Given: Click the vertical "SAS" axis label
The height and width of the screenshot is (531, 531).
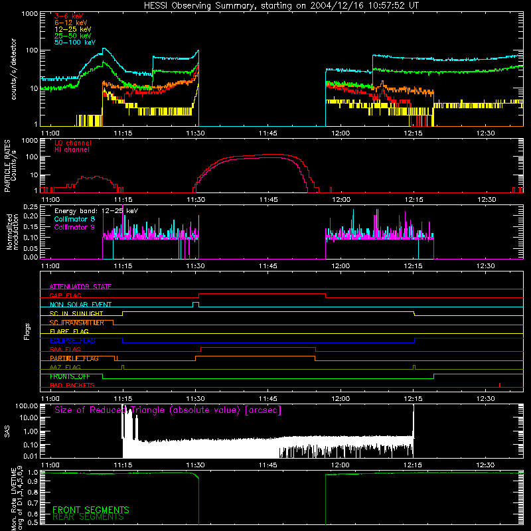Looking at the screenshot, I should (x=7, y=431).
